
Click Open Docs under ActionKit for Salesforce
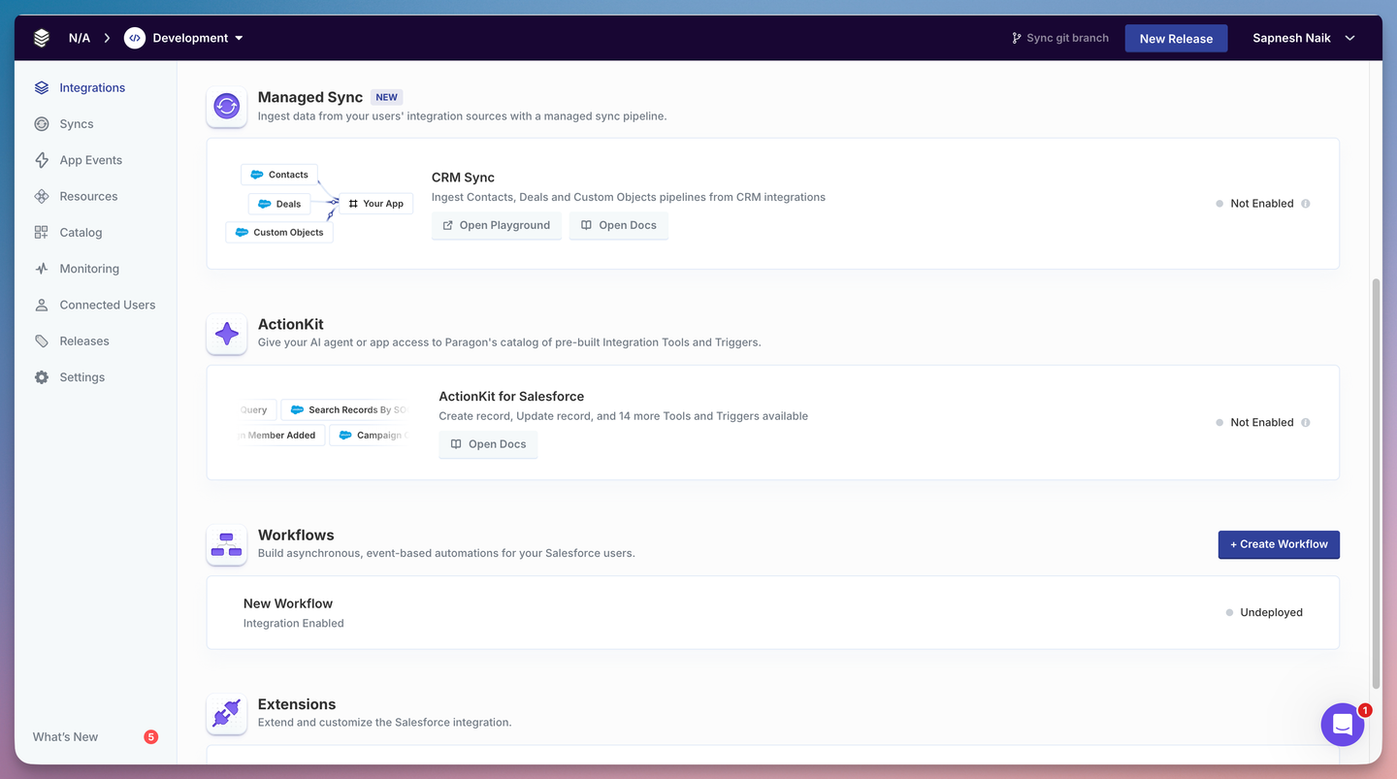pos(488,444)
